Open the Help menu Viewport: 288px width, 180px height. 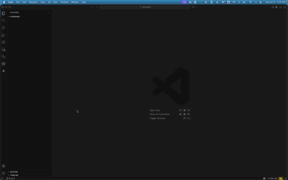point(83,2)
